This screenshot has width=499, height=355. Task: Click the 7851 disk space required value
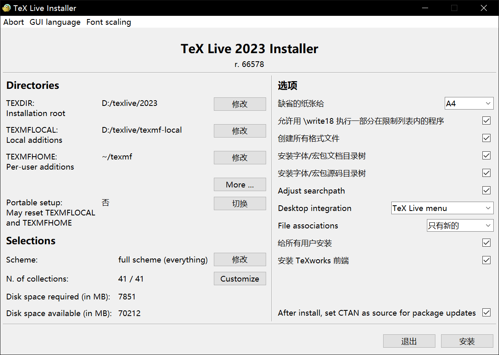click(x=127, y=297)
